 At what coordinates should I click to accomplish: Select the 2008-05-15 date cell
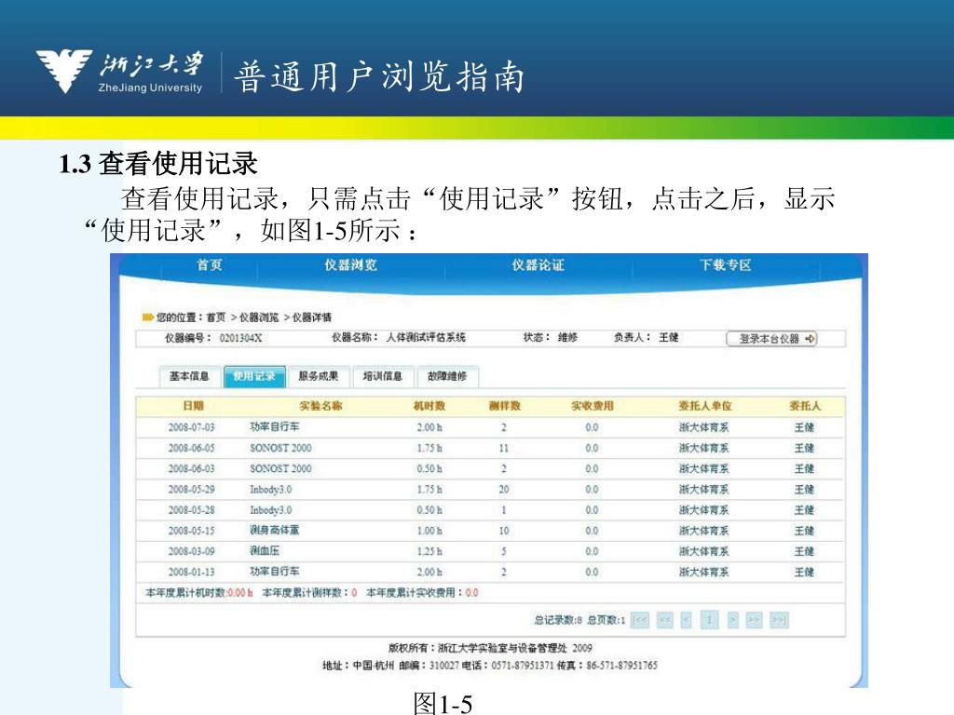click(192, 531)
